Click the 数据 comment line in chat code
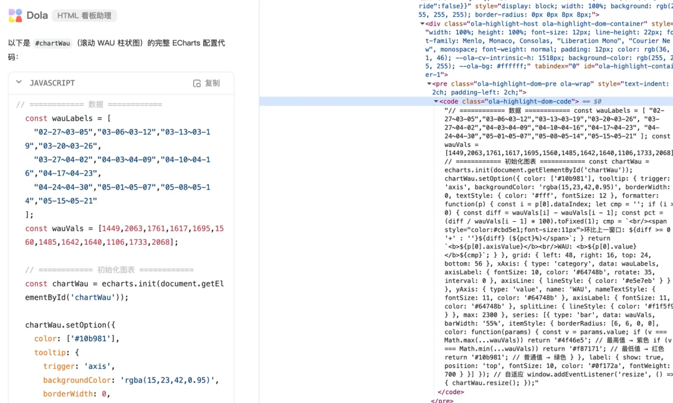The image size is (673, 403). (89, 105)
